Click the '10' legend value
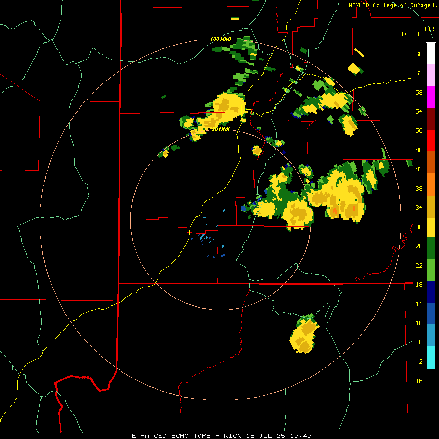The width and height of the screenshot is (439, 439). tap(419, 323)
